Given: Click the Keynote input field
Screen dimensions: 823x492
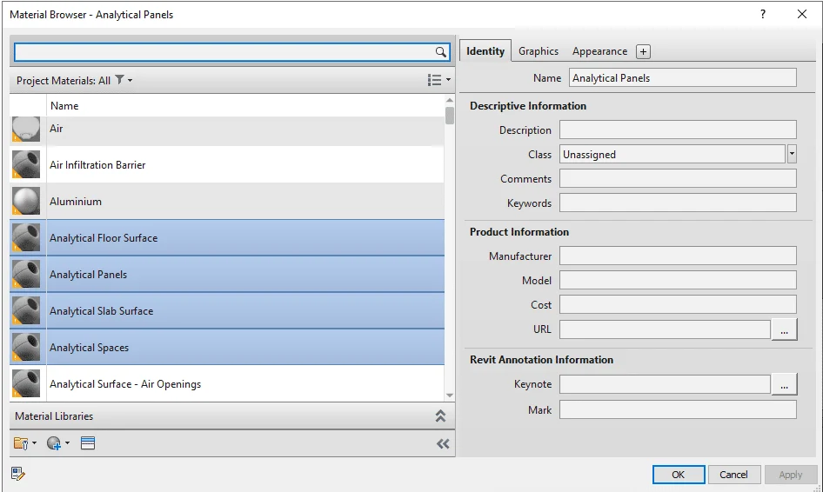Looking at the screenshot, I should [x=665, y=384].
